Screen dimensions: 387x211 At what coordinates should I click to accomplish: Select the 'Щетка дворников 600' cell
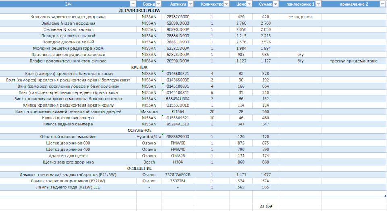[x=68, y=143]
